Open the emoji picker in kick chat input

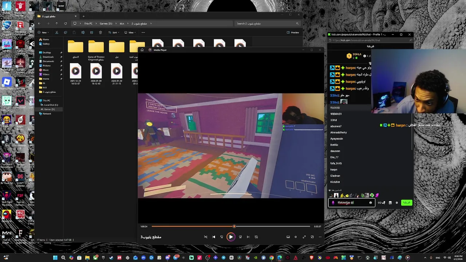click(371, 203)
